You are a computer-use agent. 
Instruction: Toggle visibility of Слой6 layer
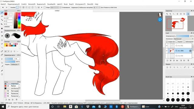(167, 51)
